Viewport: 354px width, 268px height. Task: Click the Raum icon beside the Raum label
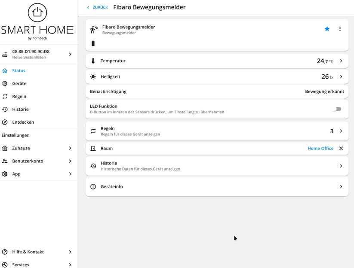coord(93,148)
